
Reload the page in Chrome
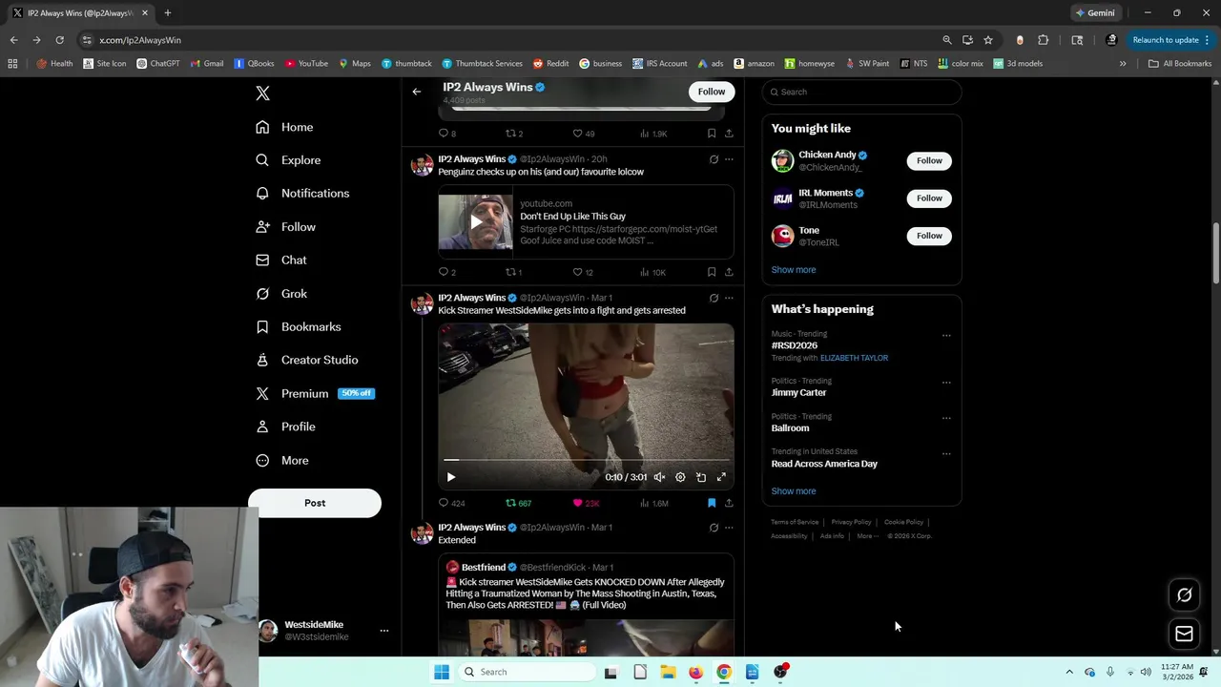[x=59, y=40]
